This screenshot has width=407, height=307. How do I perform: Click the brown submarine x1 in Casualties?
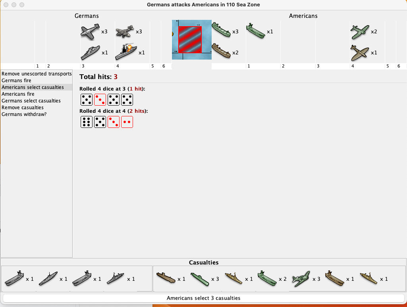click(166, 279)
